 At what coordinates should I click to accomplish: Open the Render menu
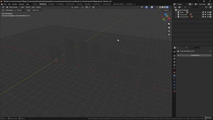[x=15, y=4]
